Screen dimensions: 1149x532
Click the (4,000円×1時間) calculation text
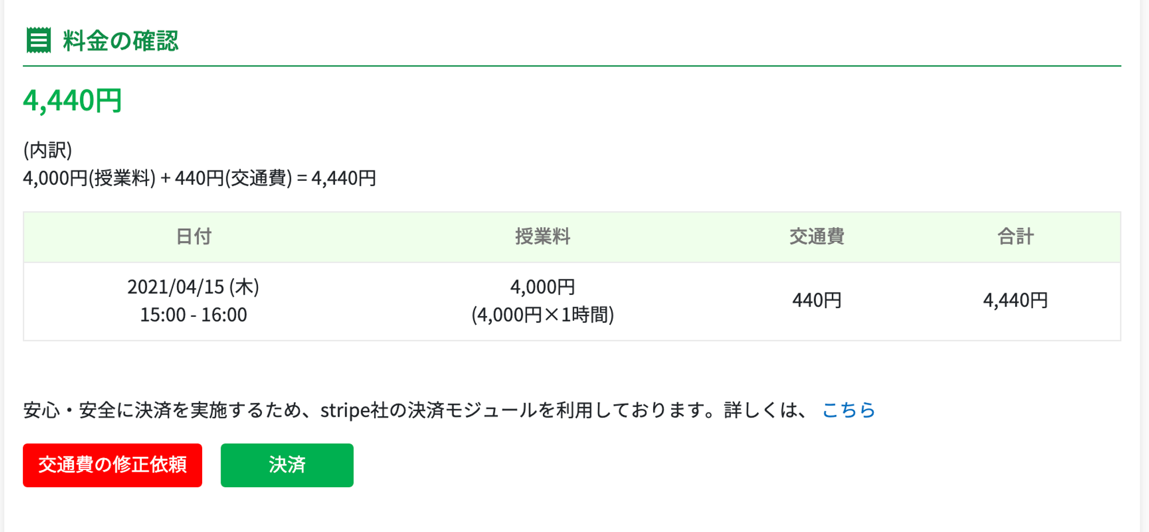click(x=542, y=314)
